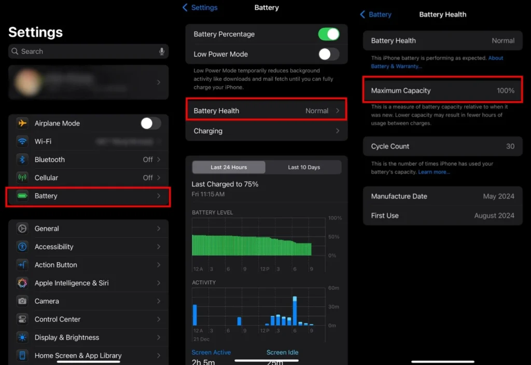
Task: Tap Manufacture Date May 2024 row
Action: pos(443,196)
